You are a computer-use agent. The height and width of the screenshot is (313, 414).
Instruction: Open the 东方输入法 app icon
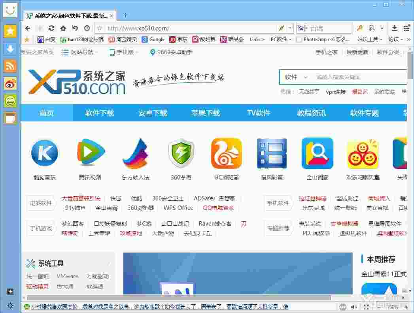(136, 154)
